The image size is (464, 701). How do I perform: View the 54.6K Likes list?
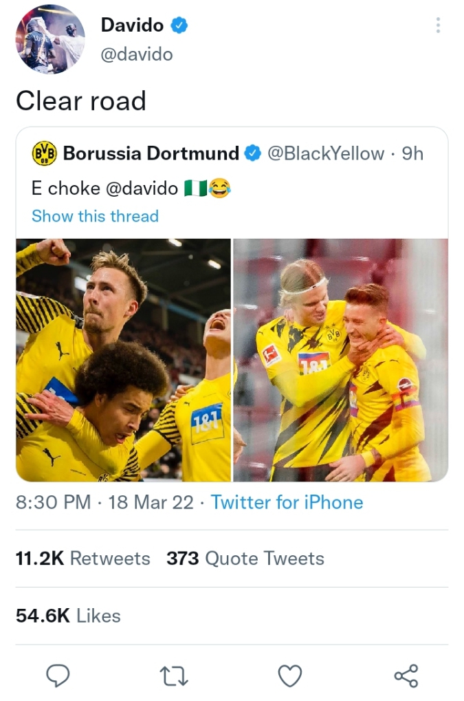[x=68, y=616]
